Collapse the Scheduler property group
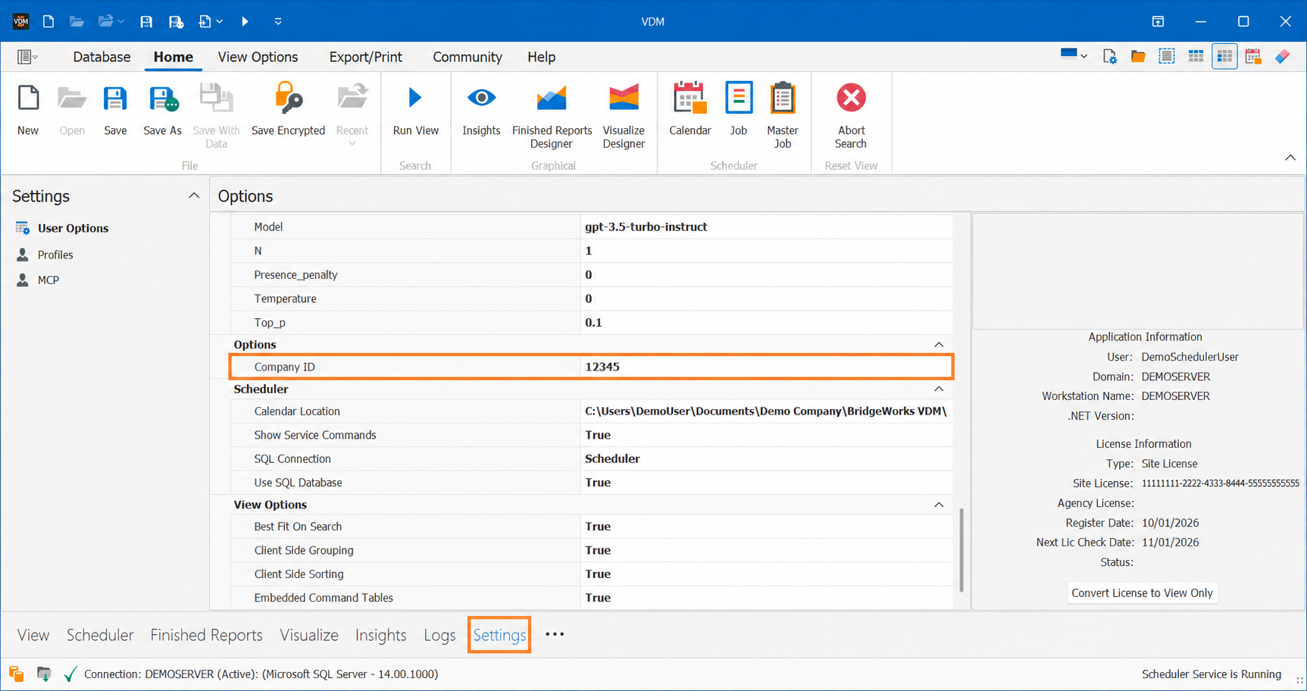This screenshot has width=1307, height=691. point(939,389)
